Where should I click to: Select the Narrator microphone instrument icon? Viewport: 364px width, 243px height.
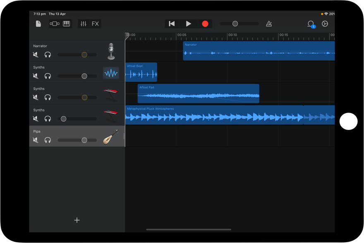pos(111,51)
